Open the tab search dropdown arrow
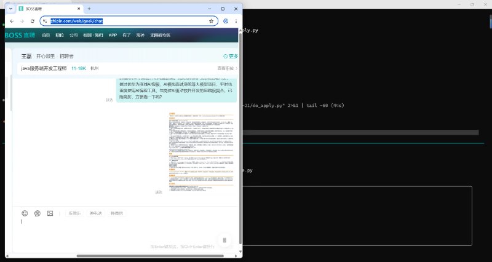 [10, 9]
